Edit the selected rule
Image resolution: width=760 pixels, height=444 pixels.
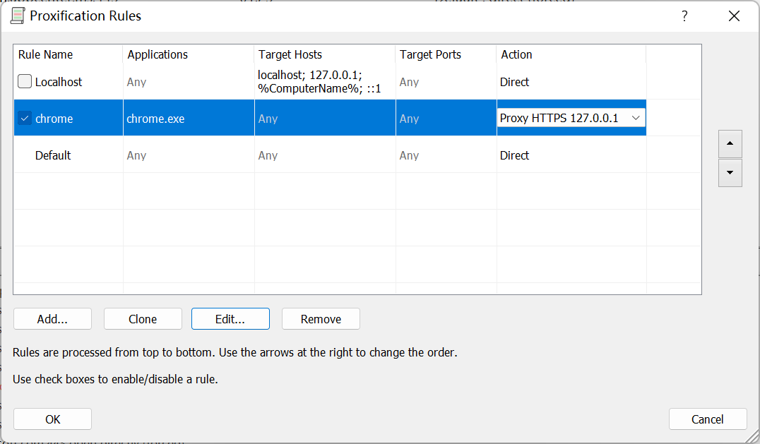230,319
